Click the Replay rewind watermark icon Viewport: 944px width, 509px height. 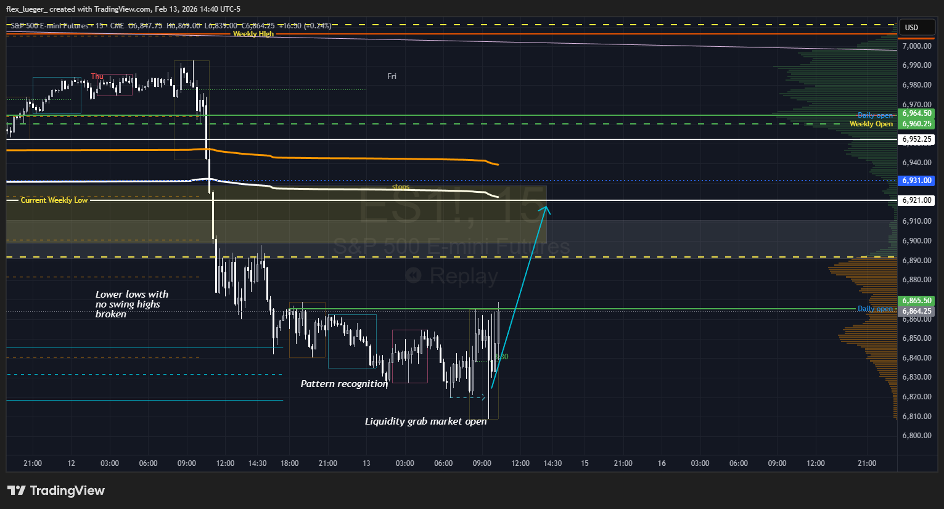414,275
